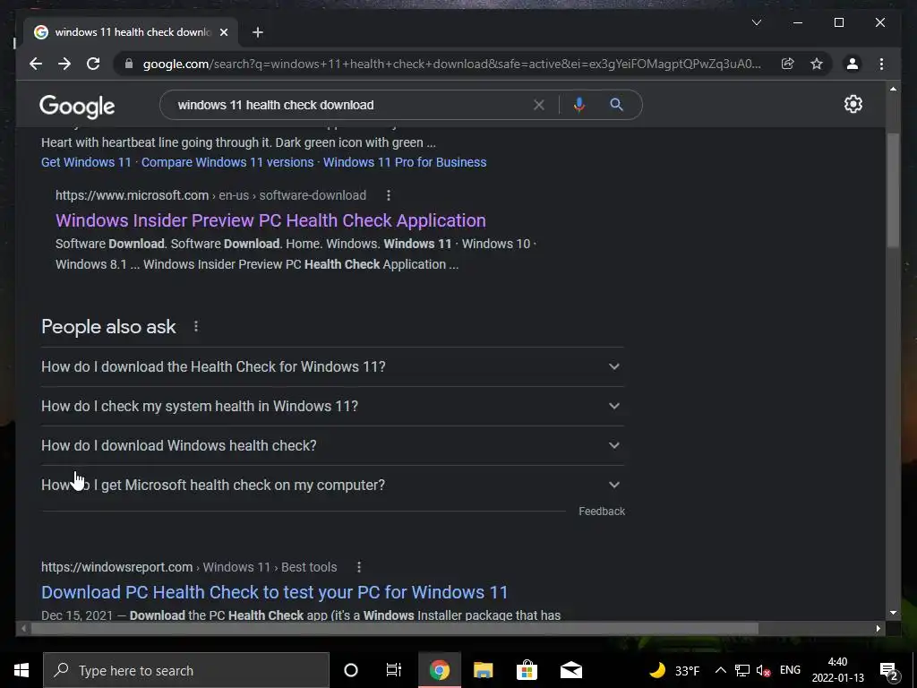
Task: Open Chrome's three-dot menu
Action: pyautogui.click(x=881, y=64)
